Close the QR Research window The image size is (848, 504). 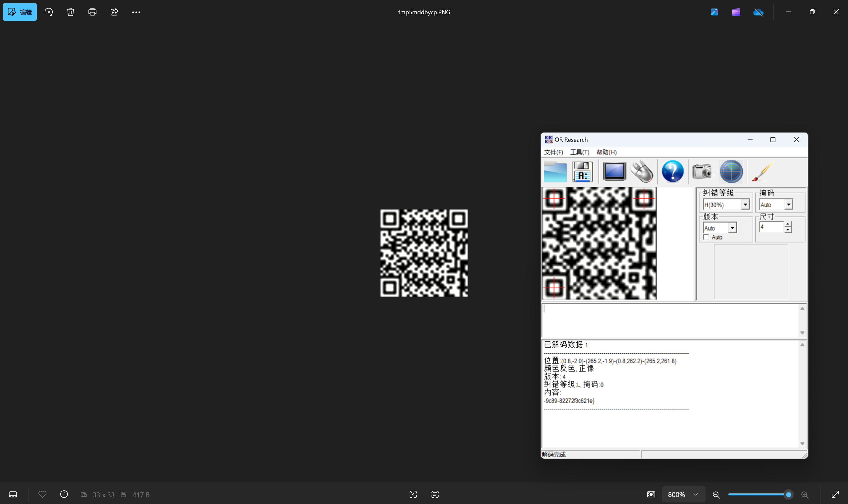coord(796,140)
